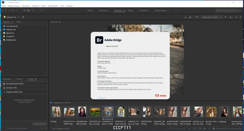This screenshot has width=244, height=131.
Task: Click the larger thumbnails plus button
Action: pos(189,129)
